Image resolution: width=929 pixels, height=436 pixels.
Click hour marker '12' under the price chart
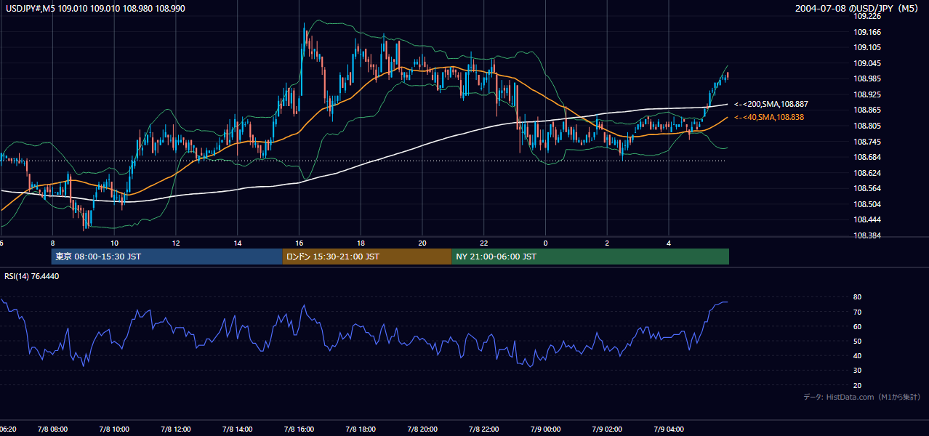(x=176, y=243)
